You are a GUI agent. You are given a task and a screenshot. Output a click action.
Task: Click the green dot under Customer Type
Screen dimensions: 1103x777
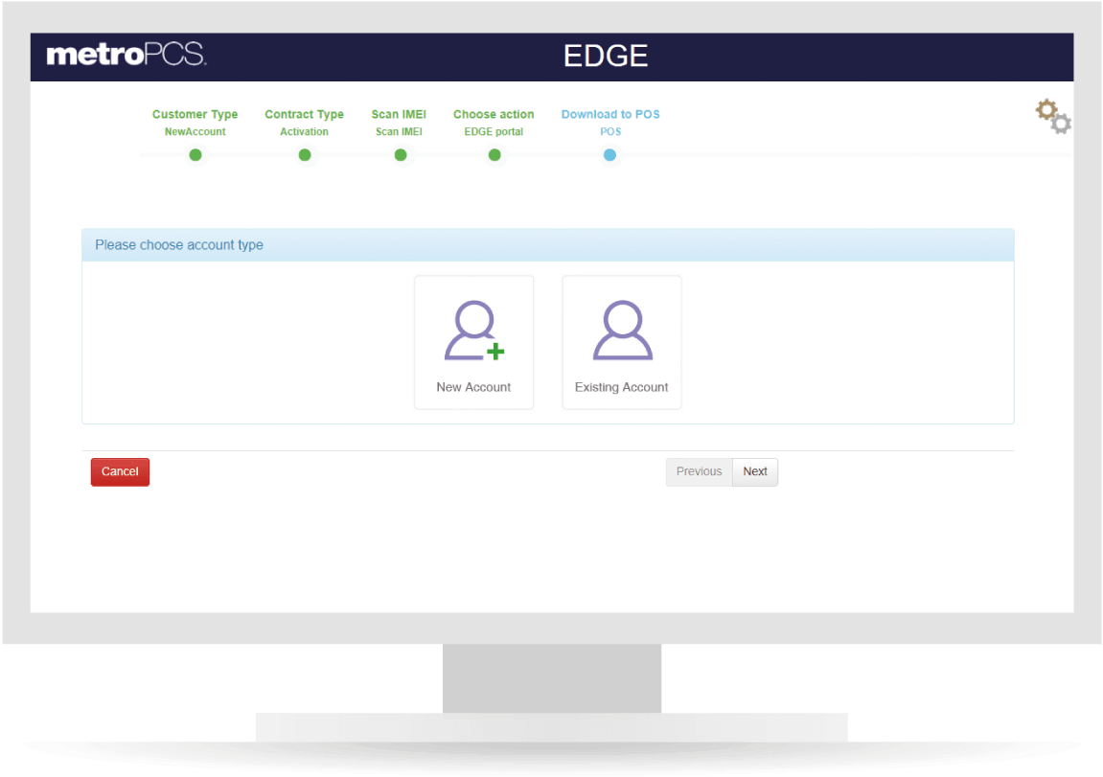pos(195,154)
